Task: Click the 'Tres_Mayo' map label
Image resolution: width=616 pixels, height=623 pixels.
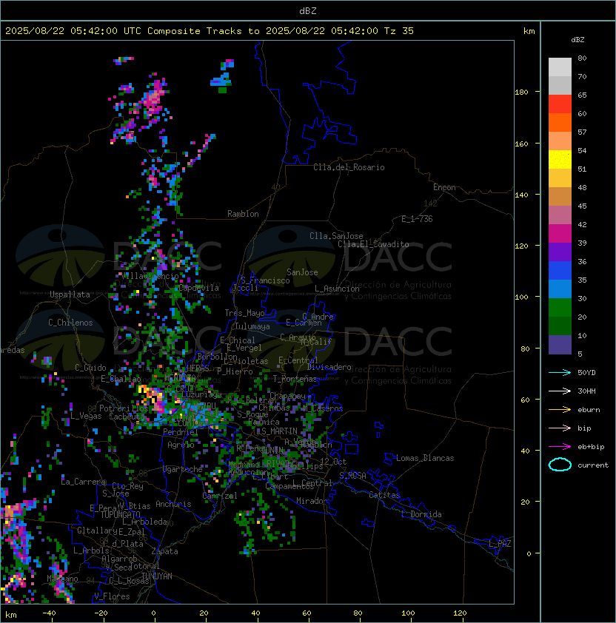Action: coord(244,313)
